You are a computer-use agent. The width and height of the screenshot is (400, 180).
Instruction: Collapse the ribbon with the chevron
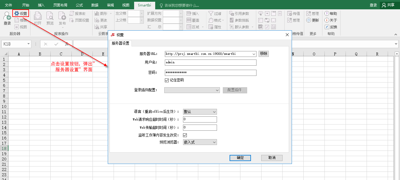pyautogui.click(x=396, y=34)
